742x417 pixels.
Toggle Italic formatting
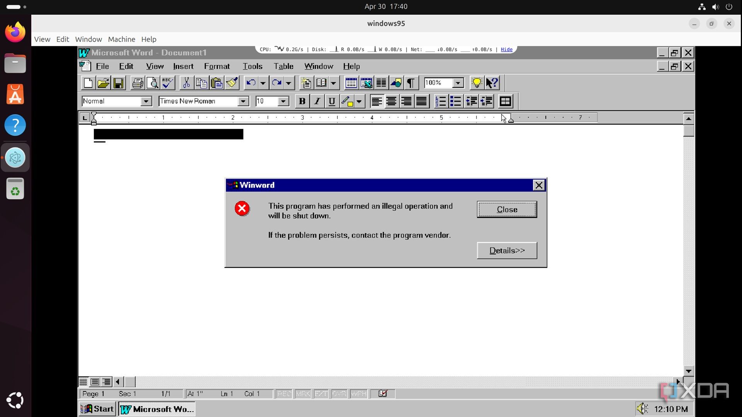pos(317,101)
